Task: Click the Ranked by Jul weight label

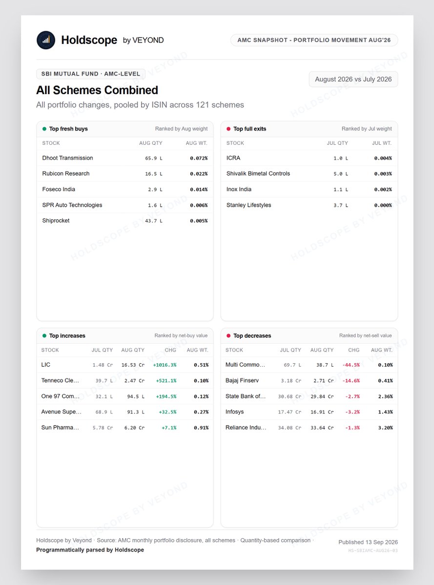Action: coord(367,129)
